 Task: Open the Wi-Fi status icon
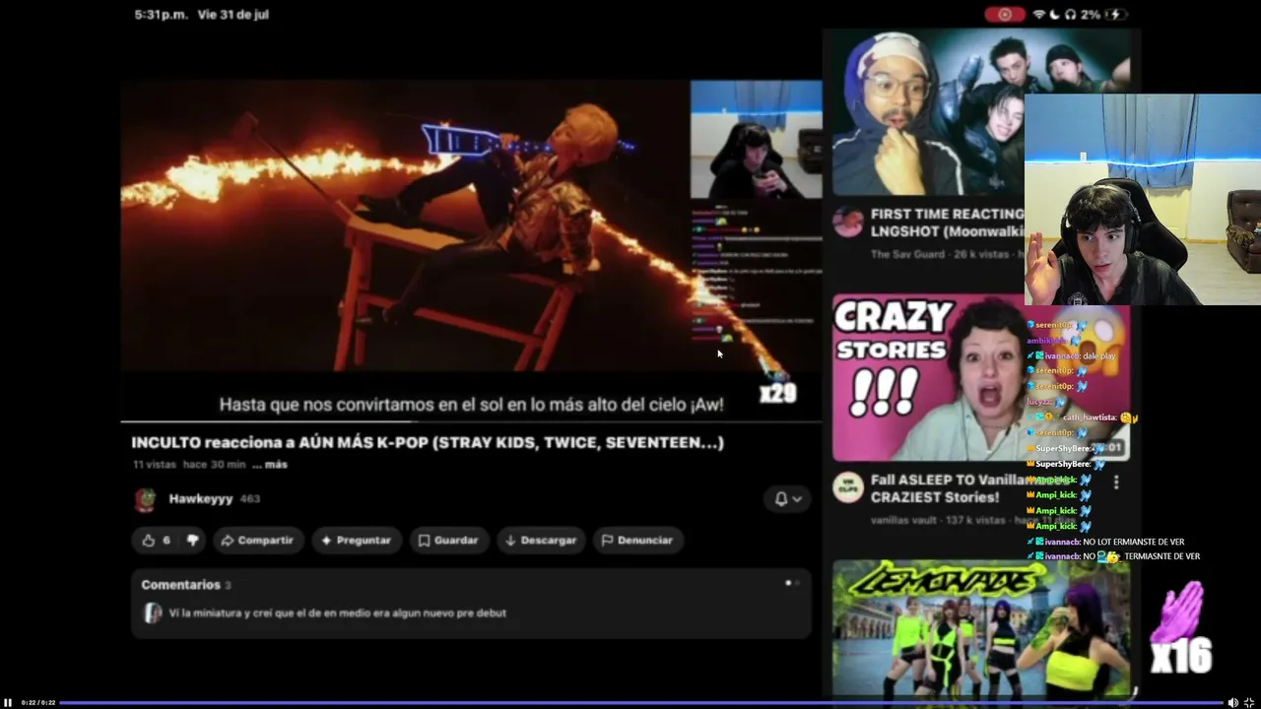click(x=1038, y=15)
